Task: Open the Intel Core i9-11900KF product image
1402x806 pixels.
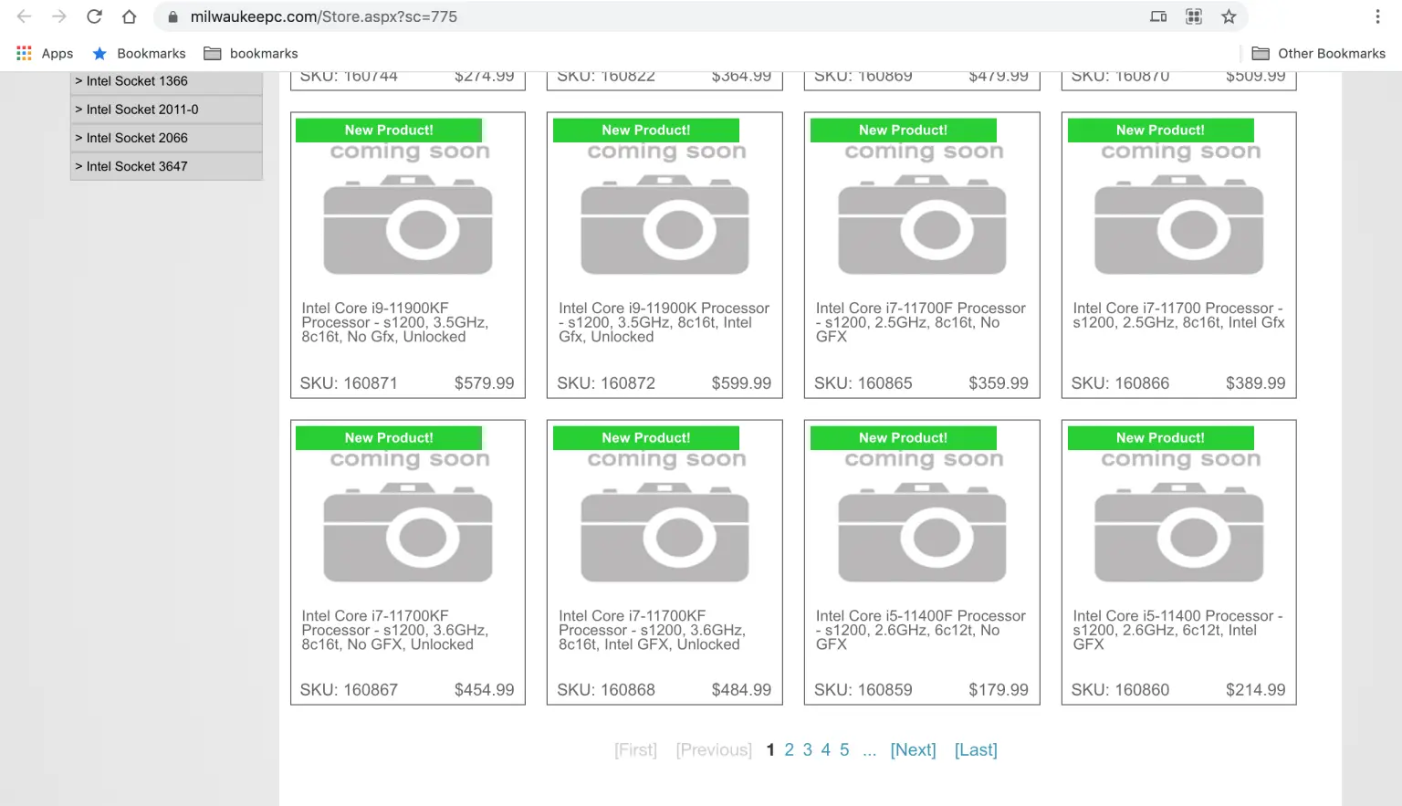Action: click(408, 209)
